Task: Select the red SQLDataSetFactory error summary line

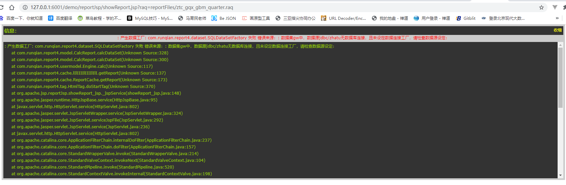Action: pyautogui.click(x=282, y=38)
